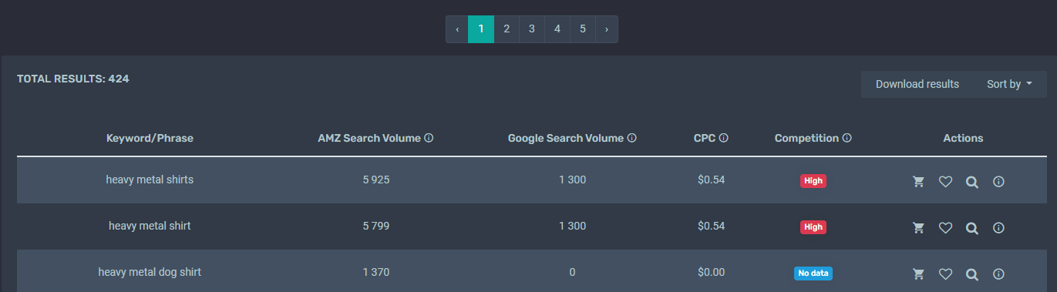Search 'heavy metal shirt' with magnifier icon
Viewport: 1057px width, 292px height.
tap(972, 228)
